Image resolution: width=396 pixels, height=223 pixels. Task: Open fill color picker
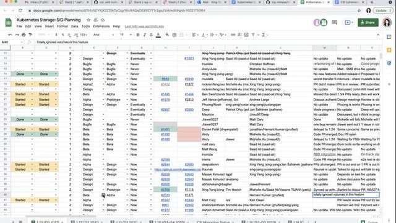click(167, 35)
